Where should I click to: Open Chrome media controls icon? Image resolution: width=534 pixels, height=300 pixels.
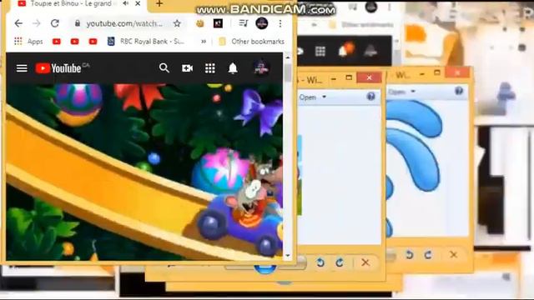(243, 23)
